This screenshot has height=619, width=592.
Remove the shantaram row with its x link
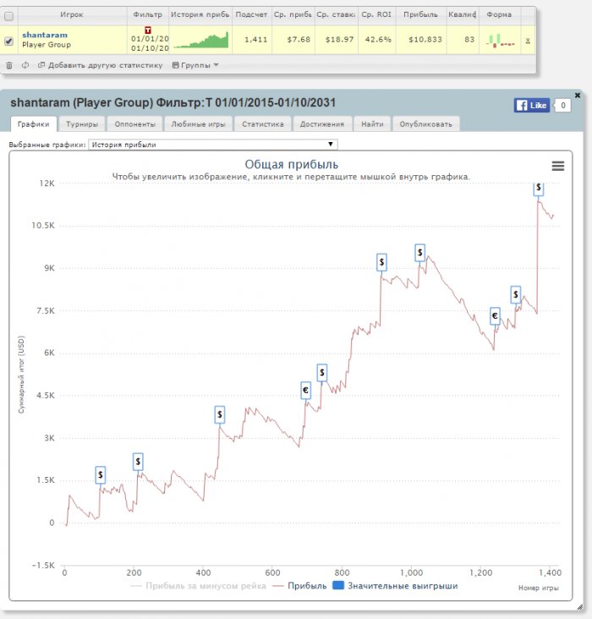(528, 41)
